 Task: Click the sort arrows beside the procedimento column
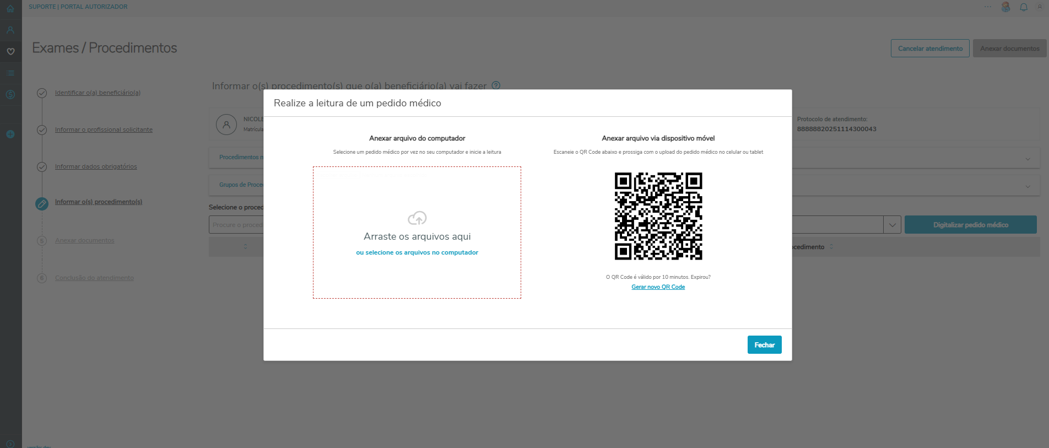[831, 247]
